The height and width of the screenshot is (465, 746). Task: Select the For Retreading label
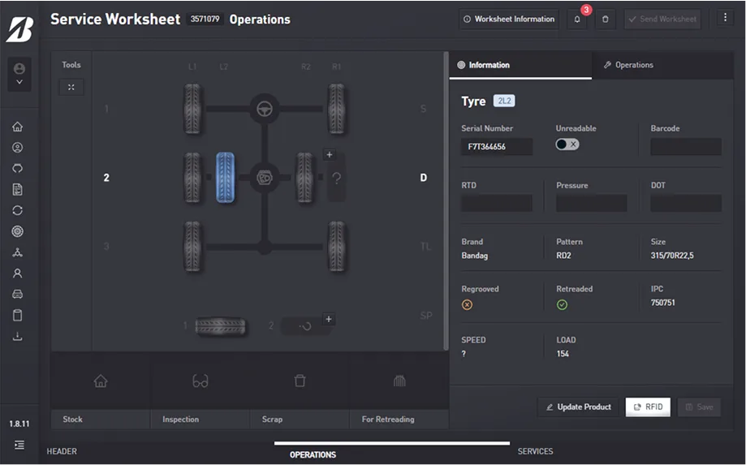click(388, 420)
